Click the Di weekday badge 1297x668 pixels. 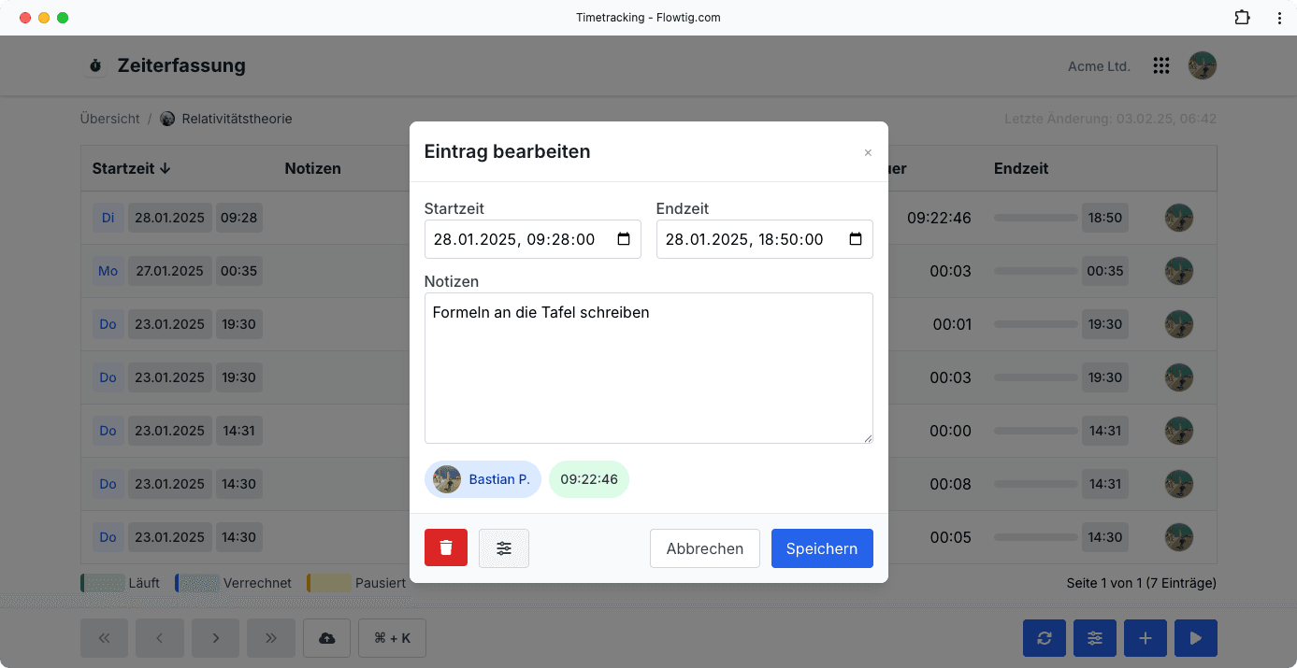tap(108, 218)
